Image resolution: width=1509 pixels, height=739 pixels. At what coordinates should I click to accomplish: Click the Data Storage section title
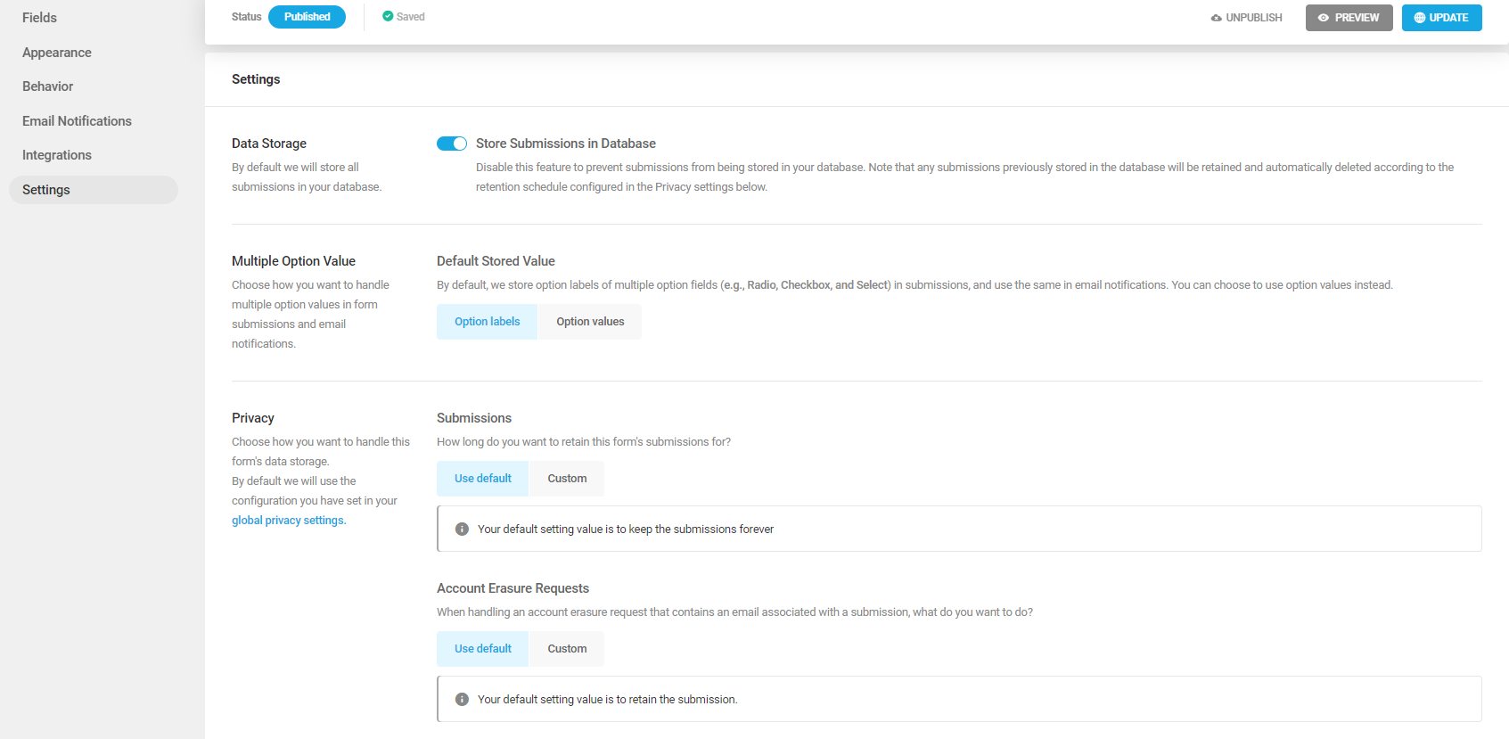pos(269,144)
